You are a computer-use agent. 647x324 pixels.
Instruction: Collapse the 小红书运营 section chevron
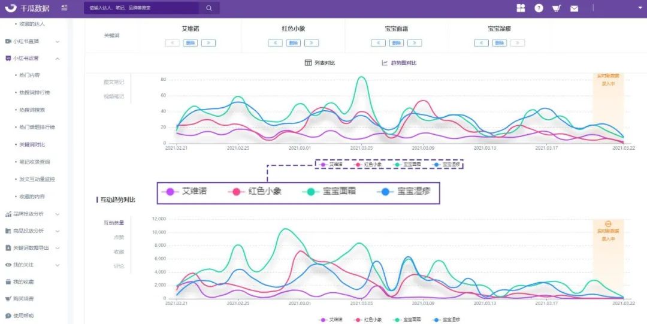coord(58,59)
